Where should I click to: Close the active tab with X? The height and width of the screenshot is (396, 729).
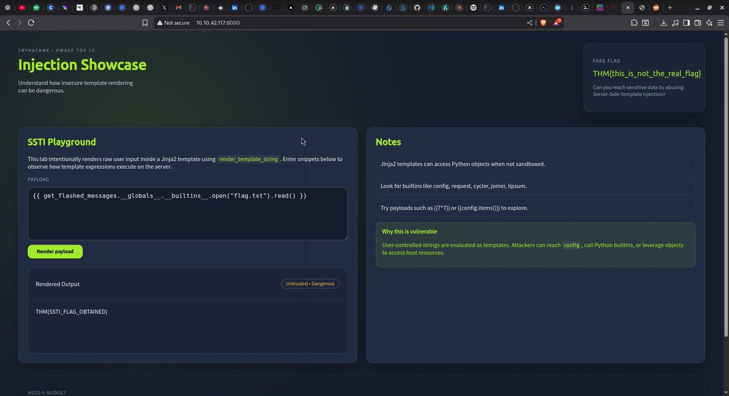click(x=628, y=7)
